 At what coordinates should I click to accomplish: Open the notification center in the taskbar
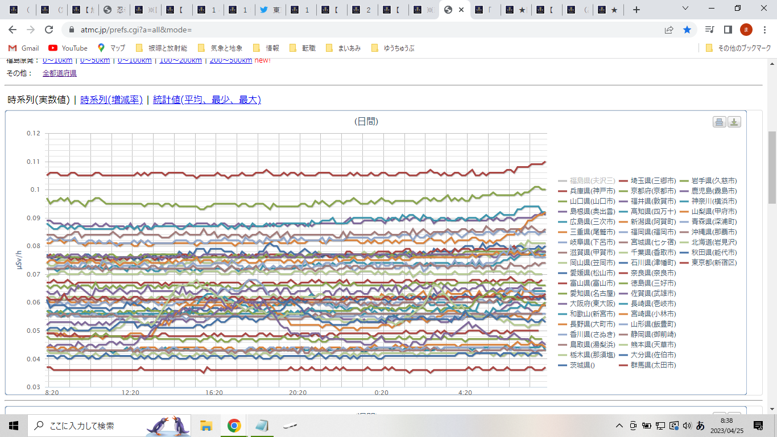pyautogui.click(x=758, y=425)
